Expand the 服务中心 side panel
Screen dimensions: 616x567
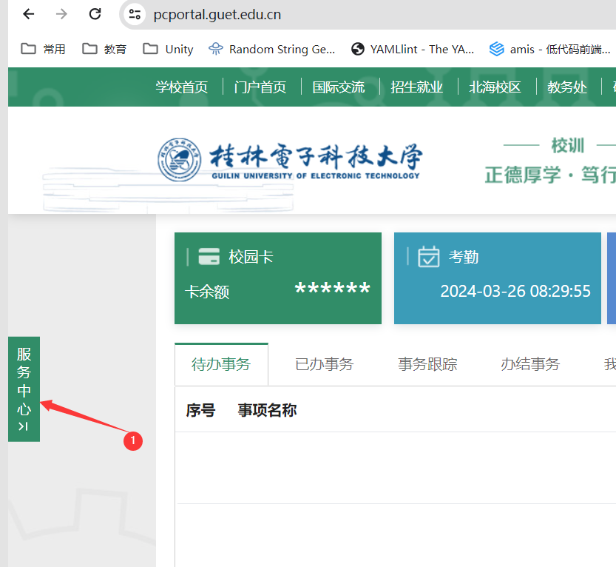[24, 389]
